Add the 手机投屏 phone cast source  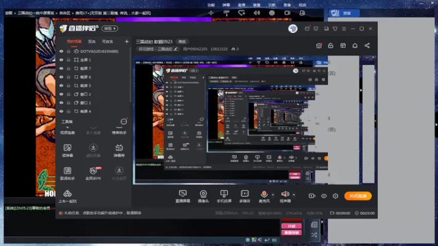click(224, 196)
